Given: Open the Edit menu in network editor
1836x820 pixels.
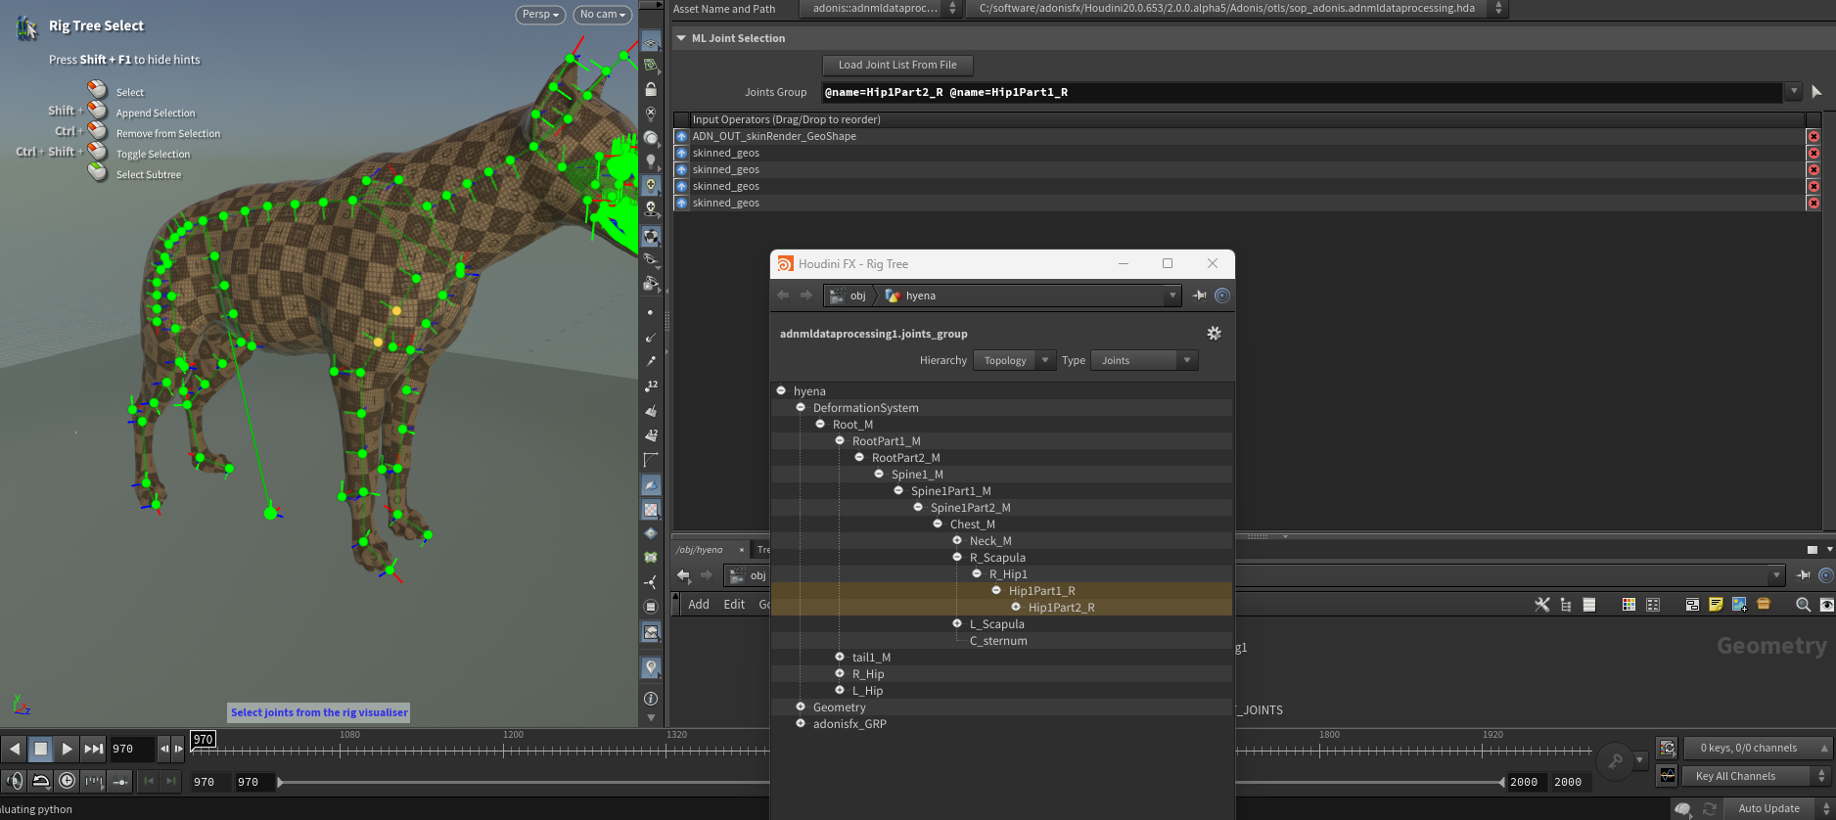Looking at the screenshot, I should [734, 605].
